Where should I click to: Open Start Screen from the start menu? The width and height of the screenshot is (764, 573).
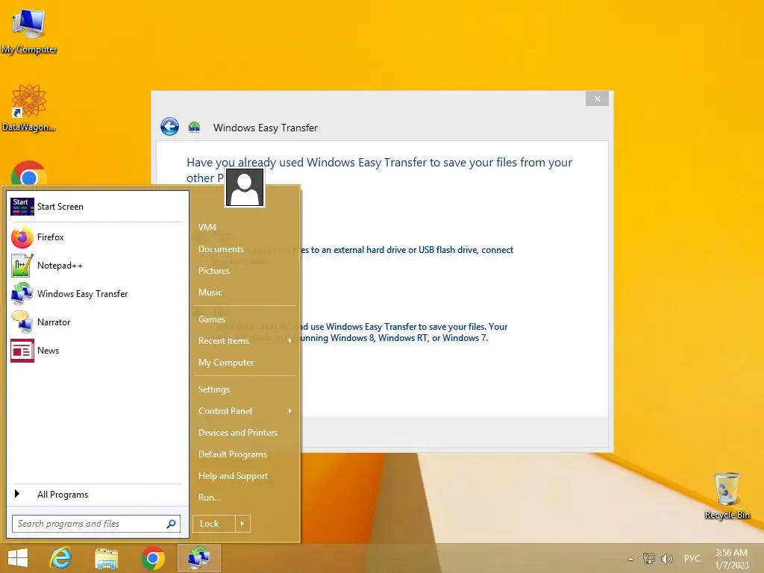98,207
